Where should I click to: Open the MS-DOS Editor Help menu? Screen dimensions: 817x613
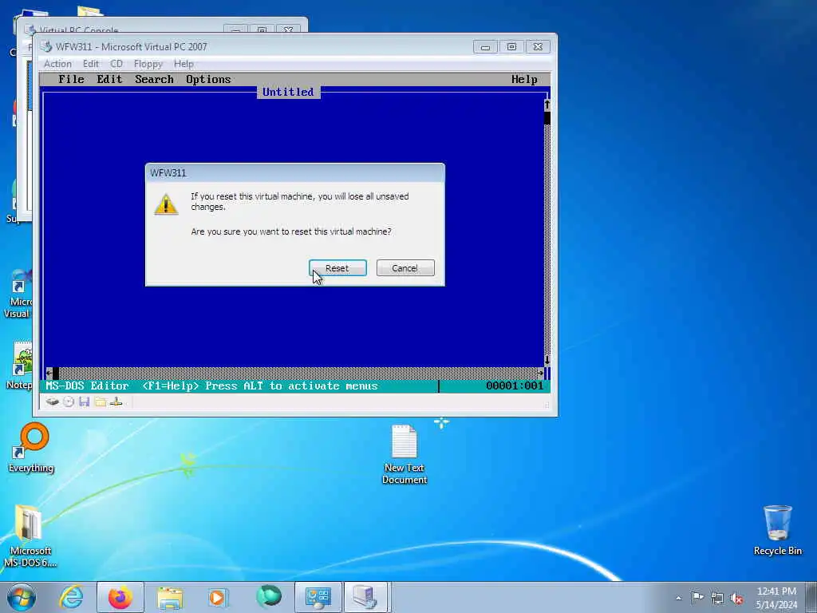(524, 79)
